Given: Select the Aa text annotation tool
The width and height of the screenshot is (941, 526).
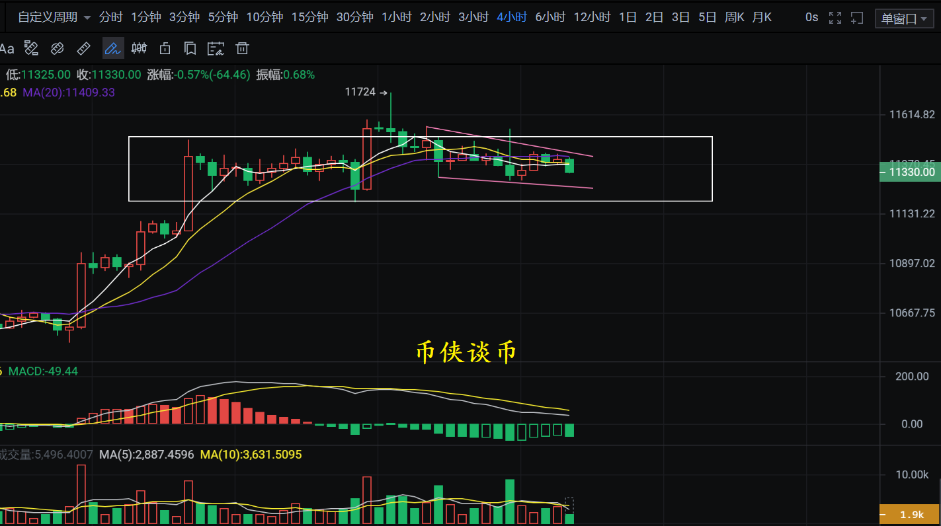Looking at the screenshot, I should pos(7,48).
